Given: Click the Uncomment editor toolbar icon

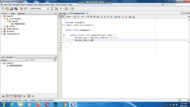Looking at the screenshot, I should click(x=133, y=17).
